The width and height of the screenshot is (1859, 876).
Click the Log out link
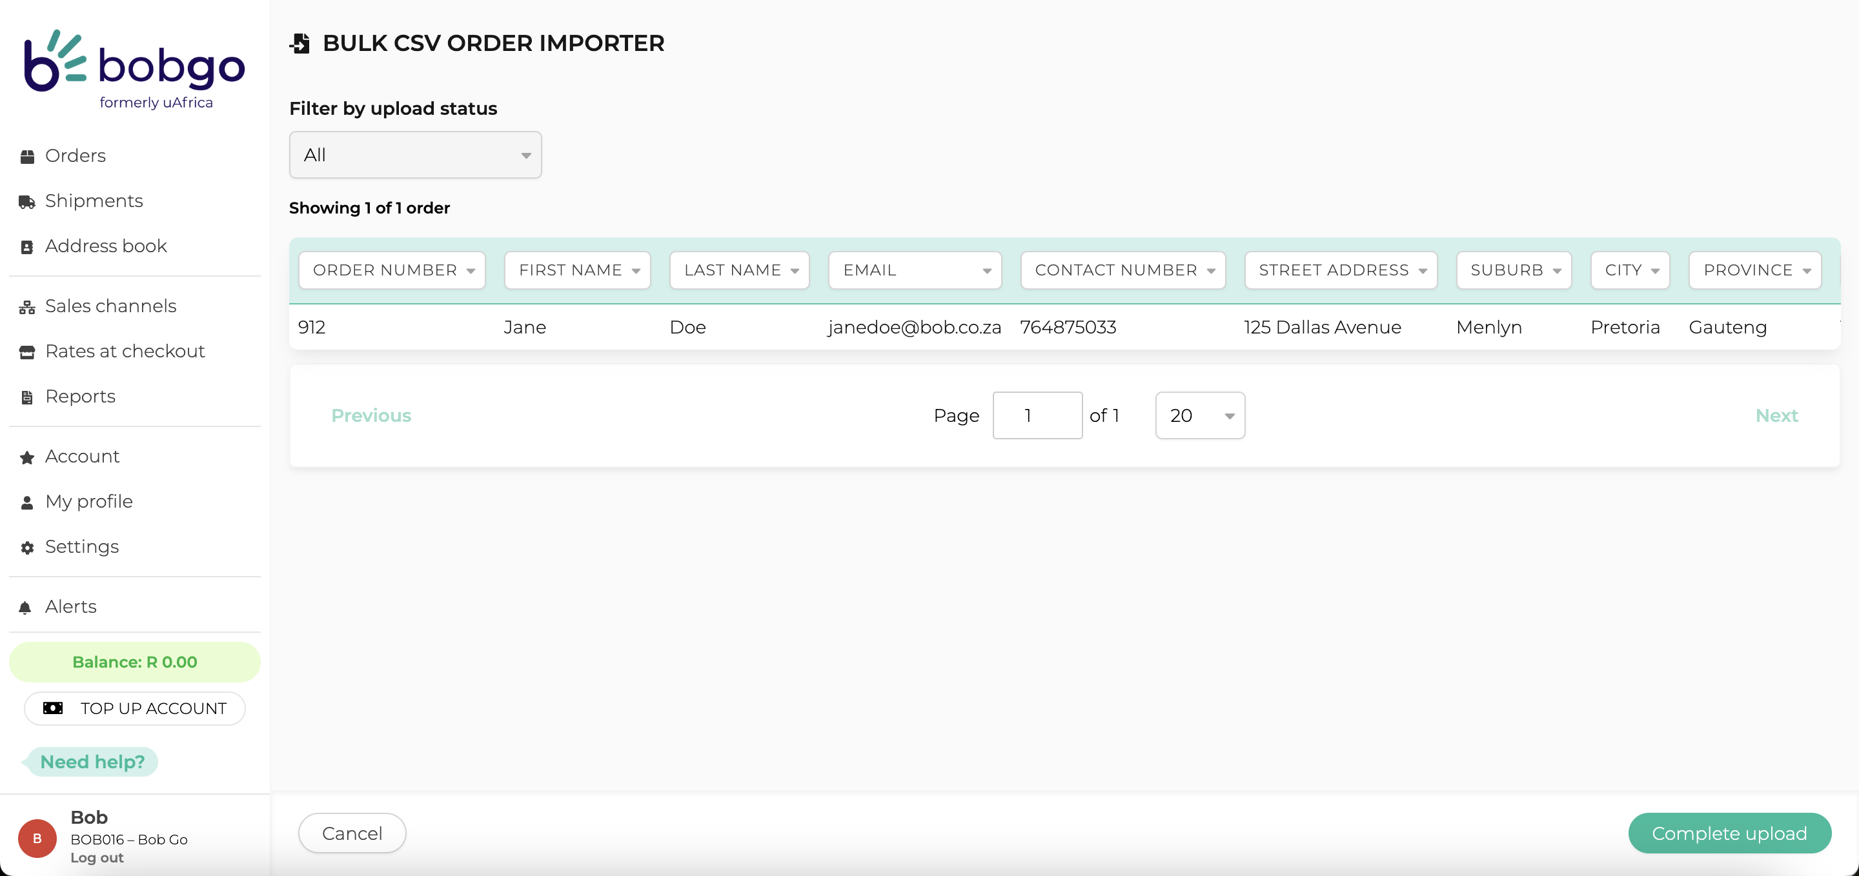coord(97,858)
